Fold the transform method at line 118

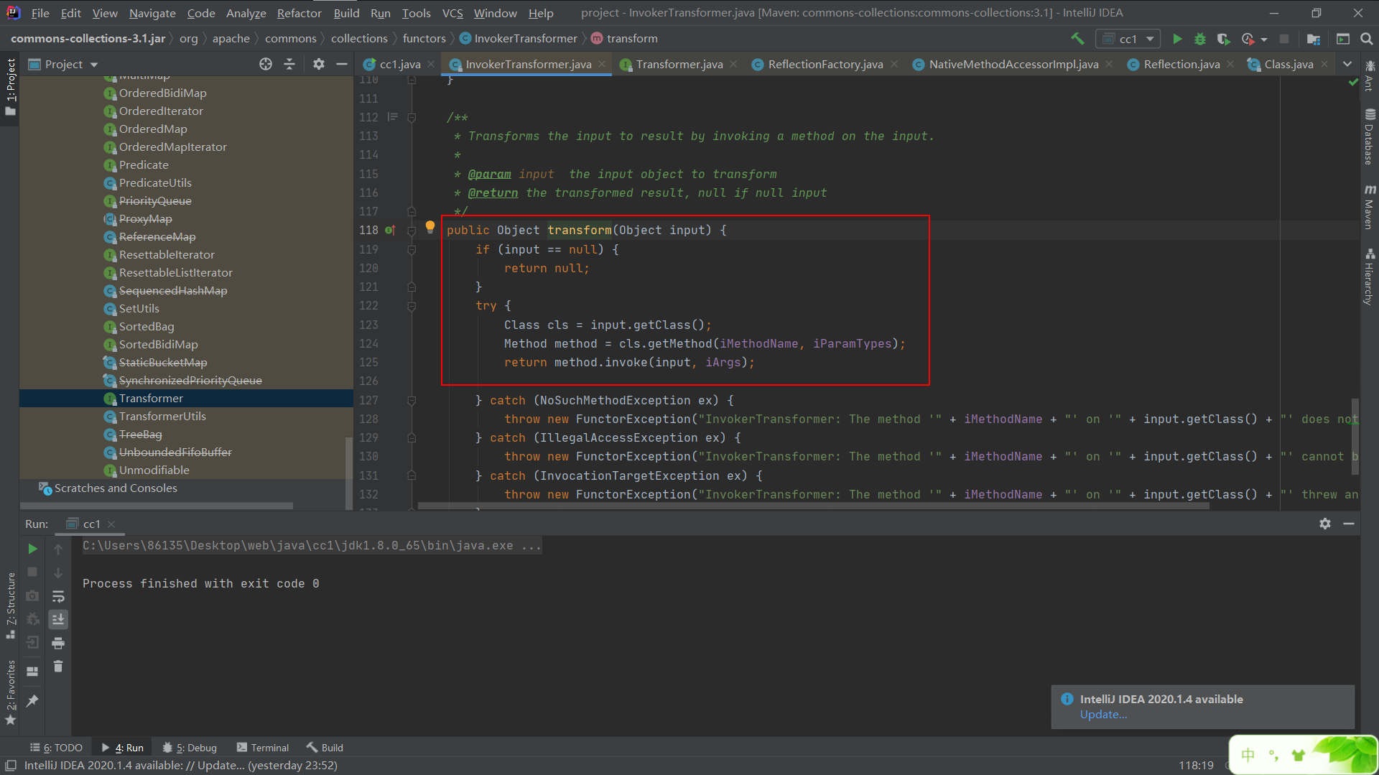[412, 231]
